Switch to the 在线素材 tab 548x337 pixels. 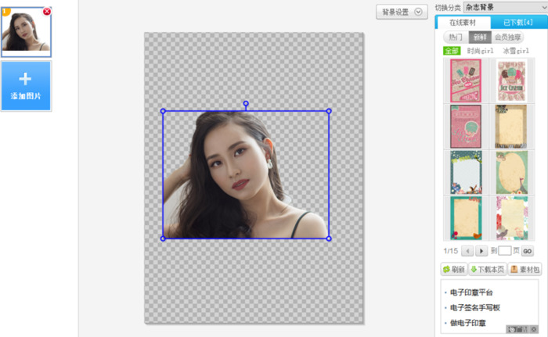(463, 23)
